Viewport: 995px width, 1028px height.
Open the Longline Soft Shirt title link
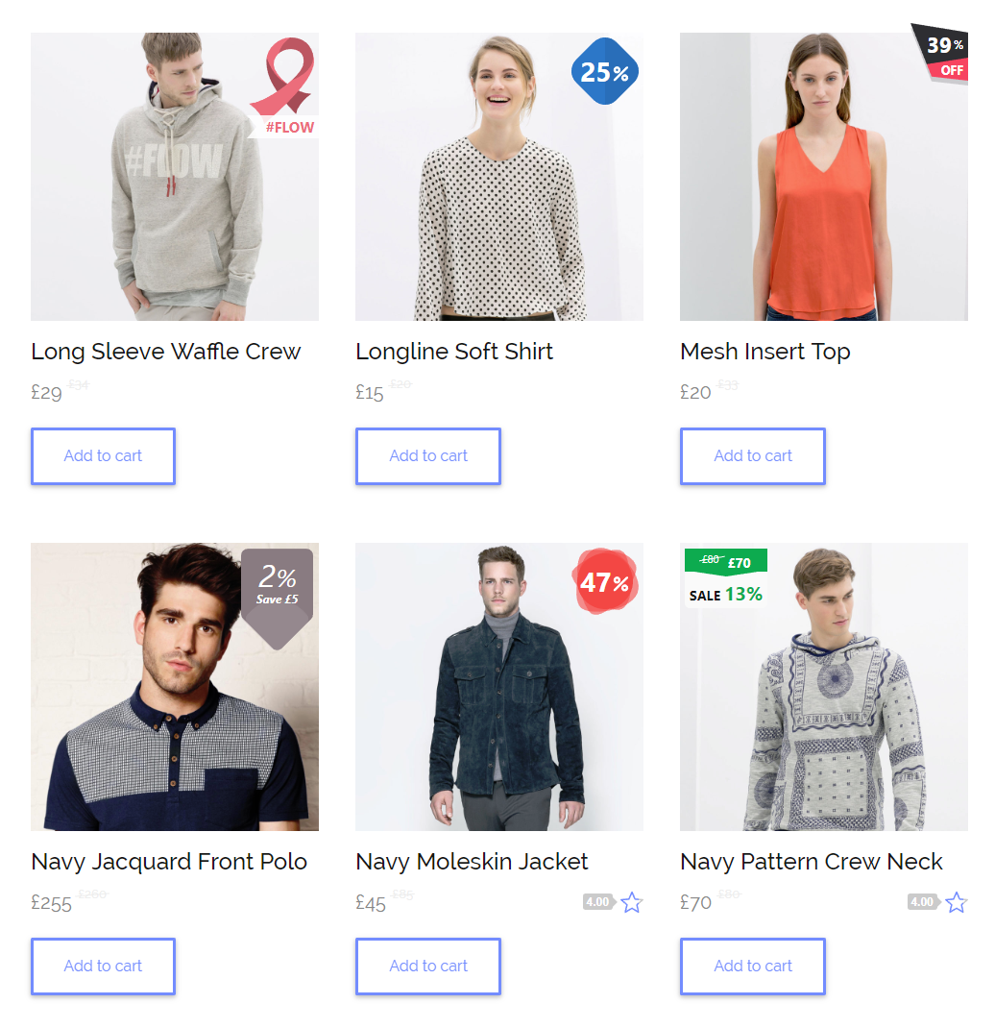[x=454, y=352]
